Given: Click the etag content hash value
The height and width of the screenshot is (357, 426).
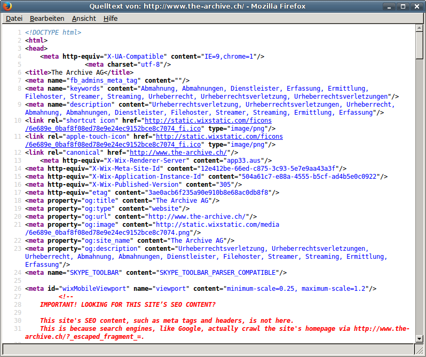Looking at the screenshot, I should [208, 193].
